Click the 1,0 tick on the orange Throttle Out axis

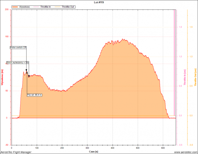click(x=191, y=57)
